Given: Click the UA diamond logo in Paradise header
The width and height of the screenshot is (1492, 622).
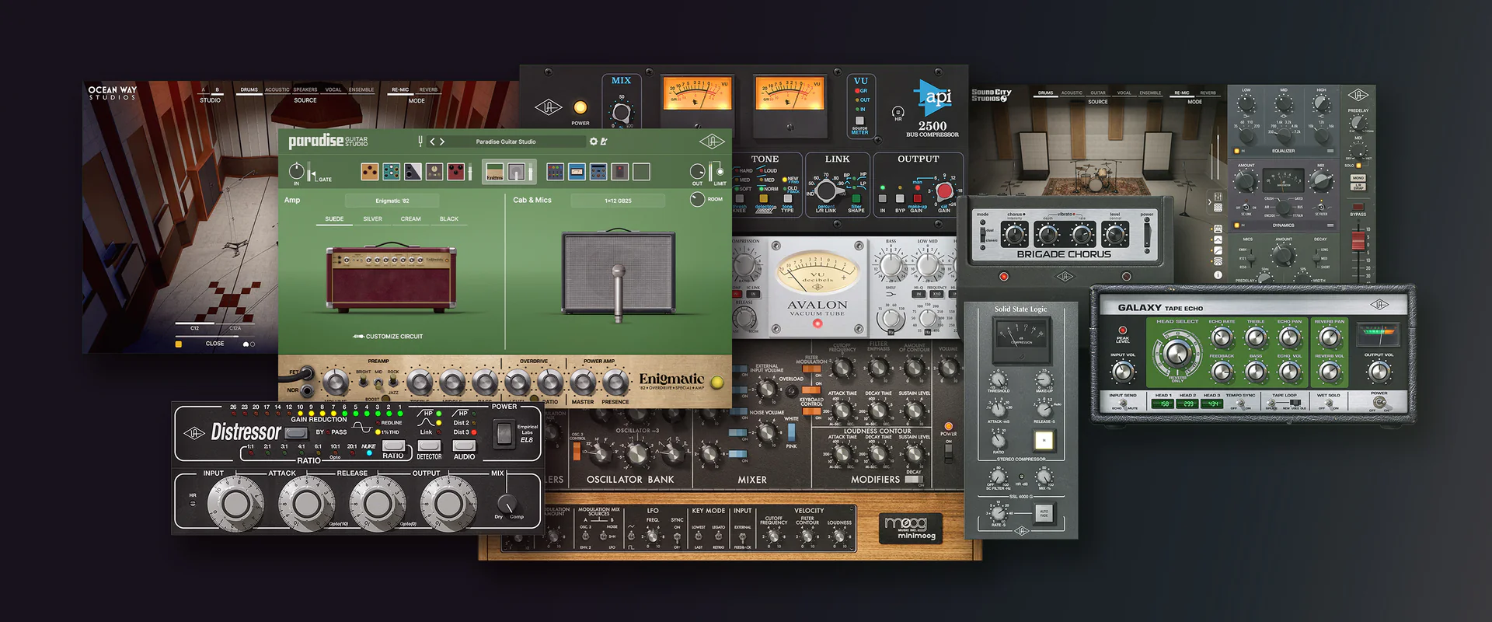Looking at the screenshot, I should [711, 142].
